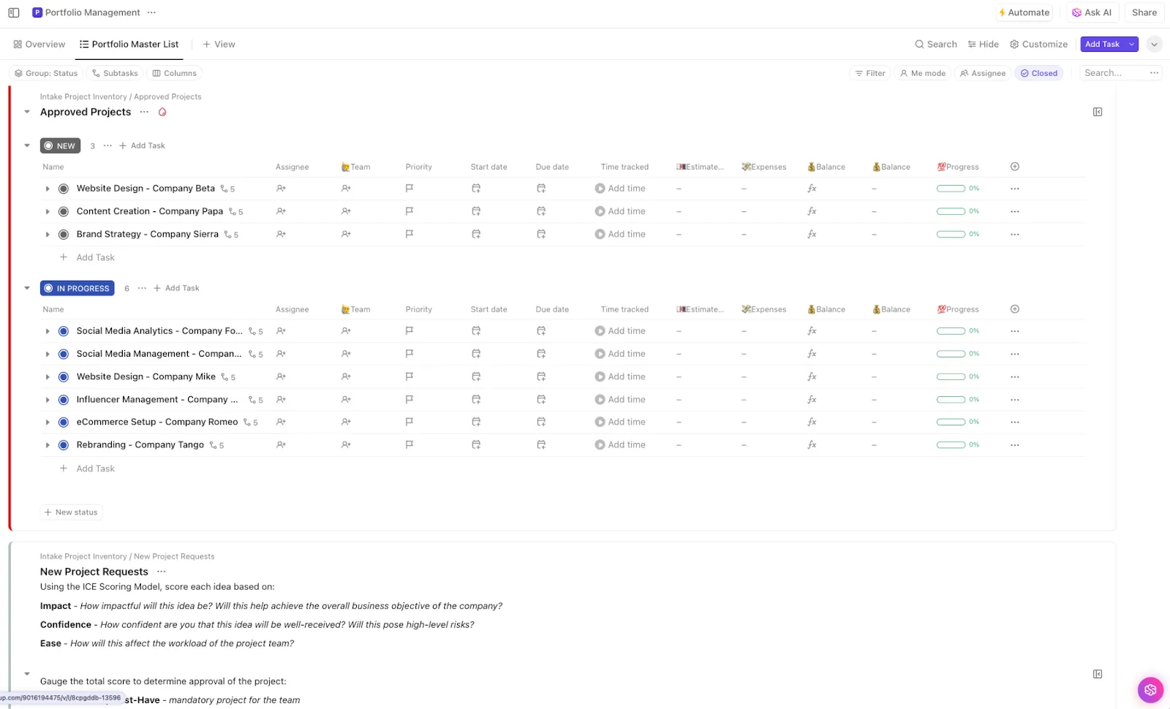The image size is (1170, 709).
Task: Focus the task search input field
Action: click(x=1112, y=73)
